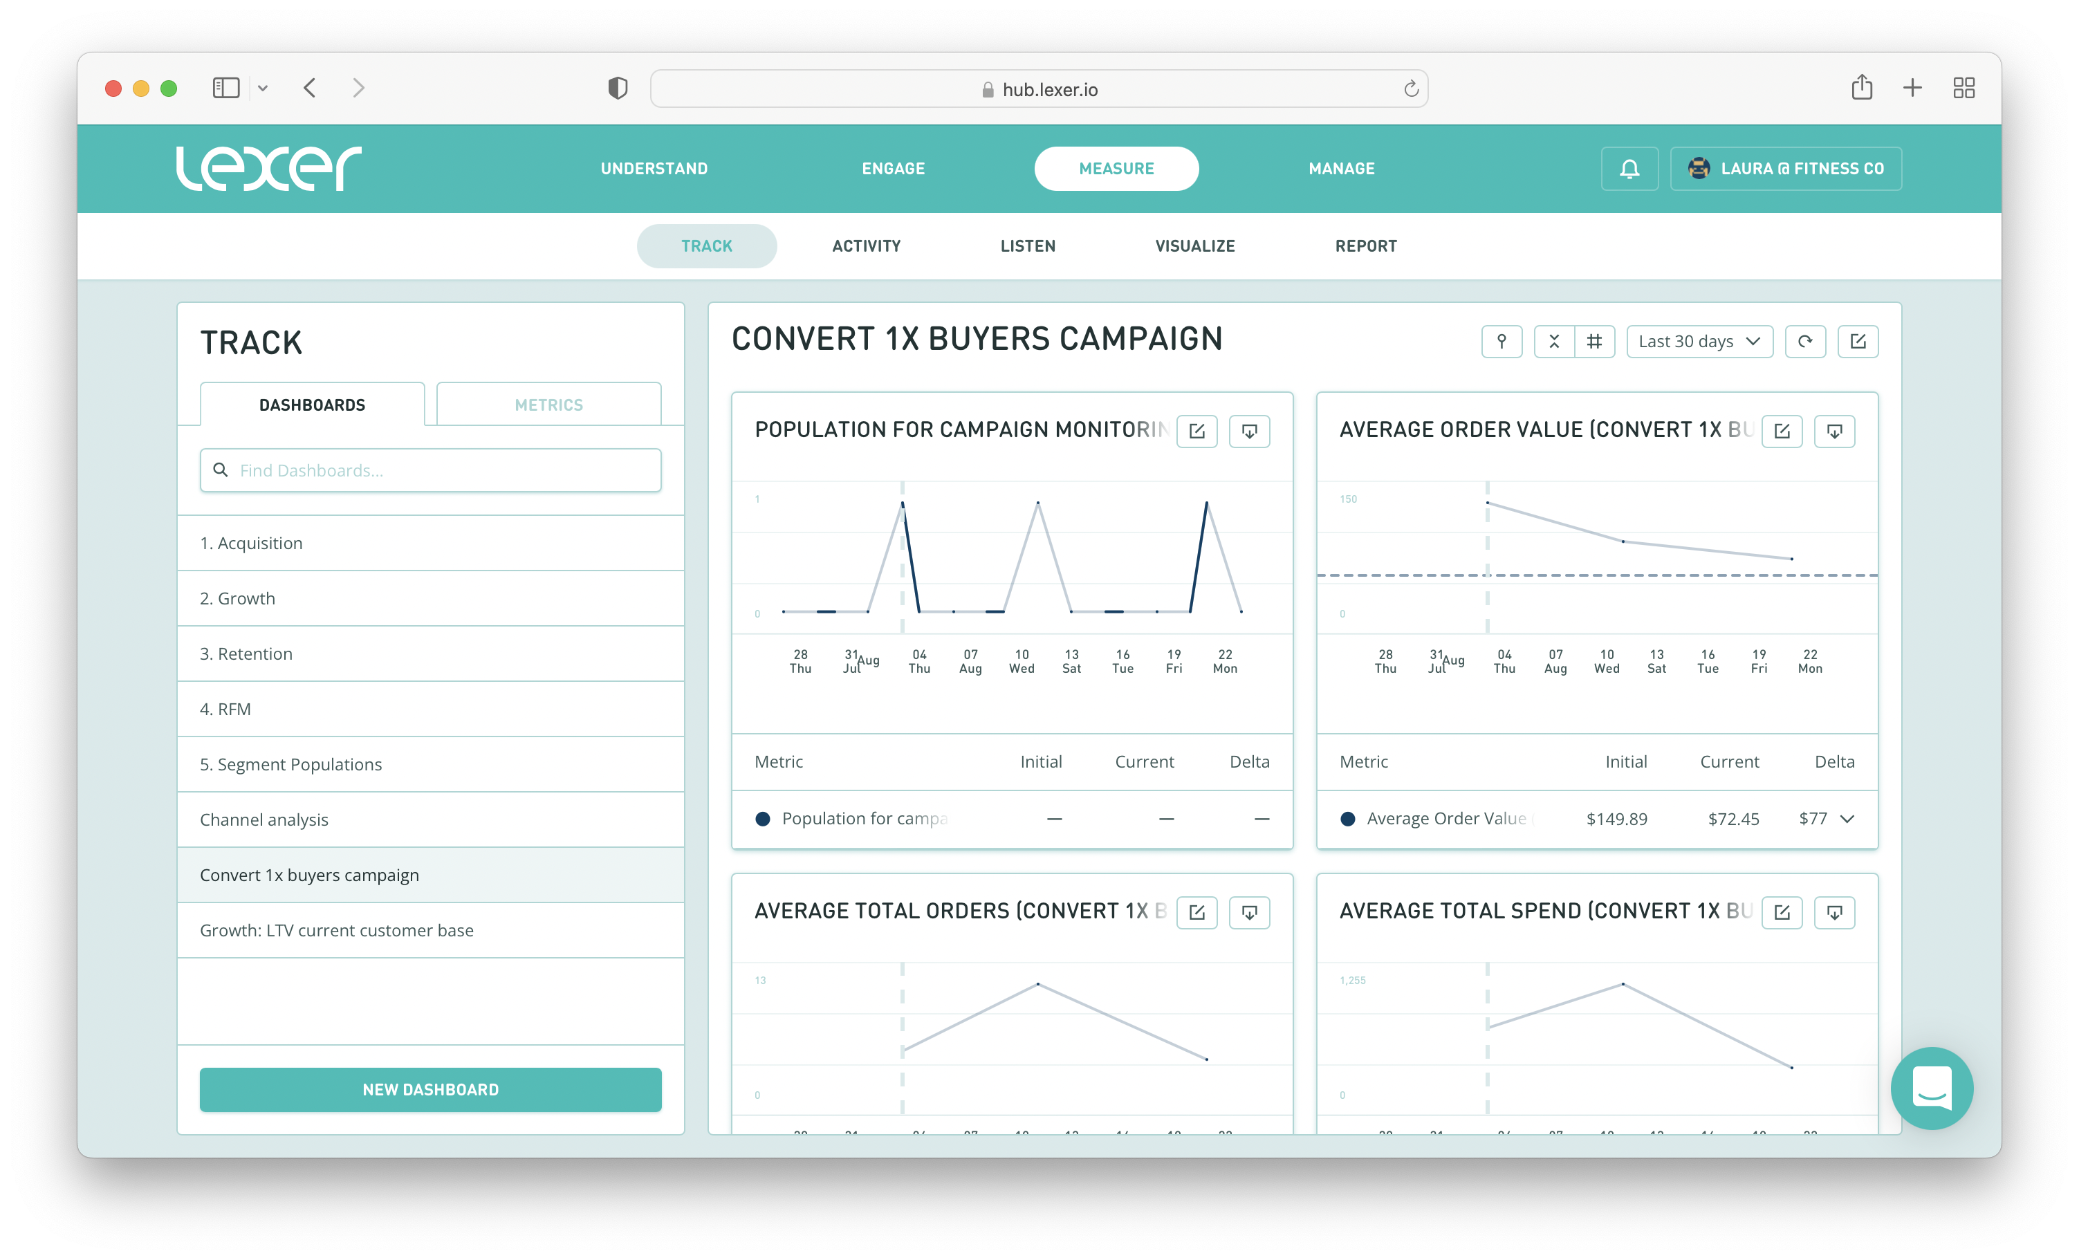The image size is (2079, 1260).
Task: Open the Last 30 days date range dropdown
Action: click(x=1699, y=342)
